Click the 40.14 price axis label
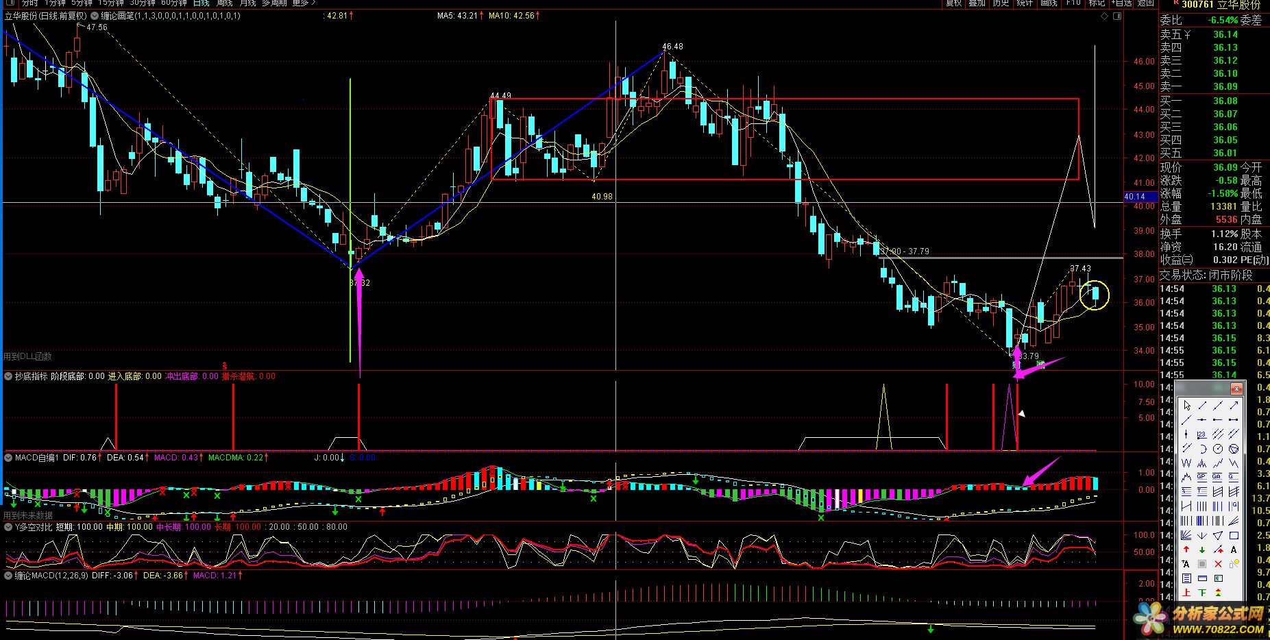The height and width of the screenshot is (640, 1270). (1134, 197)
